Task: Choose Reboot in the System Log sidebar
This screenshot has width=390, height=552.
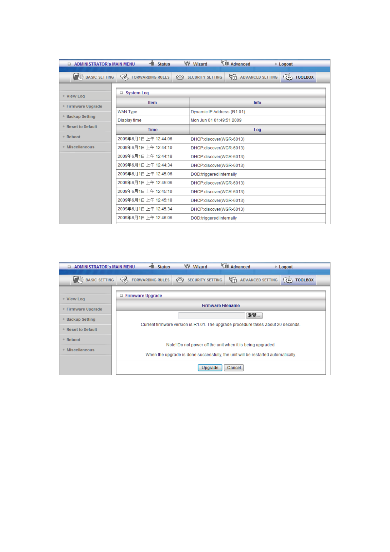Action: 73,137
